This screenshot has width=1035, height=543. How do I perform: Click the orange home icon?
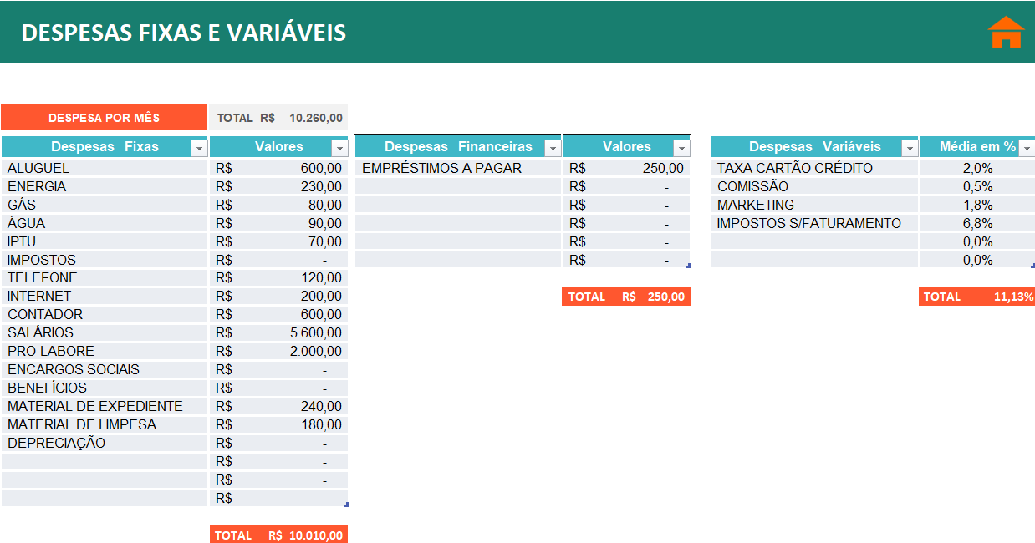pos(1006,33)
